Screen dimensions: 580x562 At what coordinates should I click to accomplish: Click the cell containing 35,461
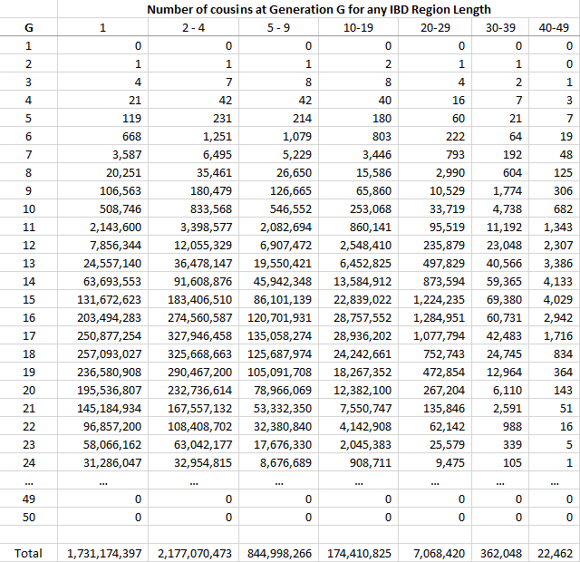coord(193,172)
